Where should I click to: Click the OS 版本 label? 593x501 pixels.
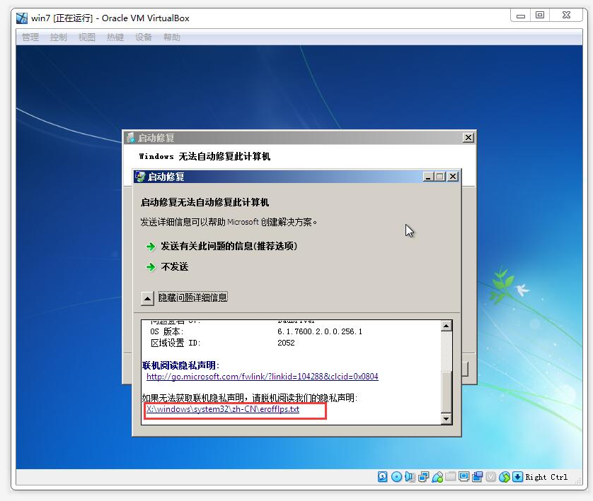click(166, 331)
